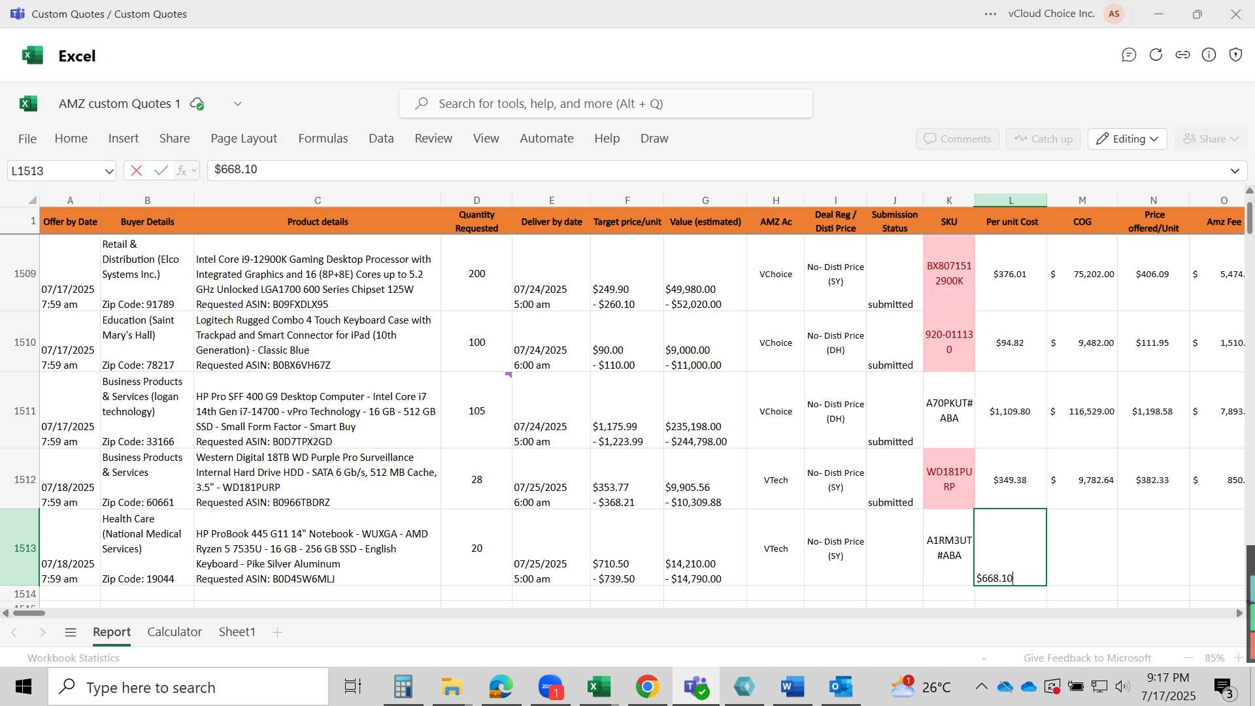The width and height of the screenshot is (1255, 706).
Task: Open the Share dropdown button
Action: click(1211, 139)
